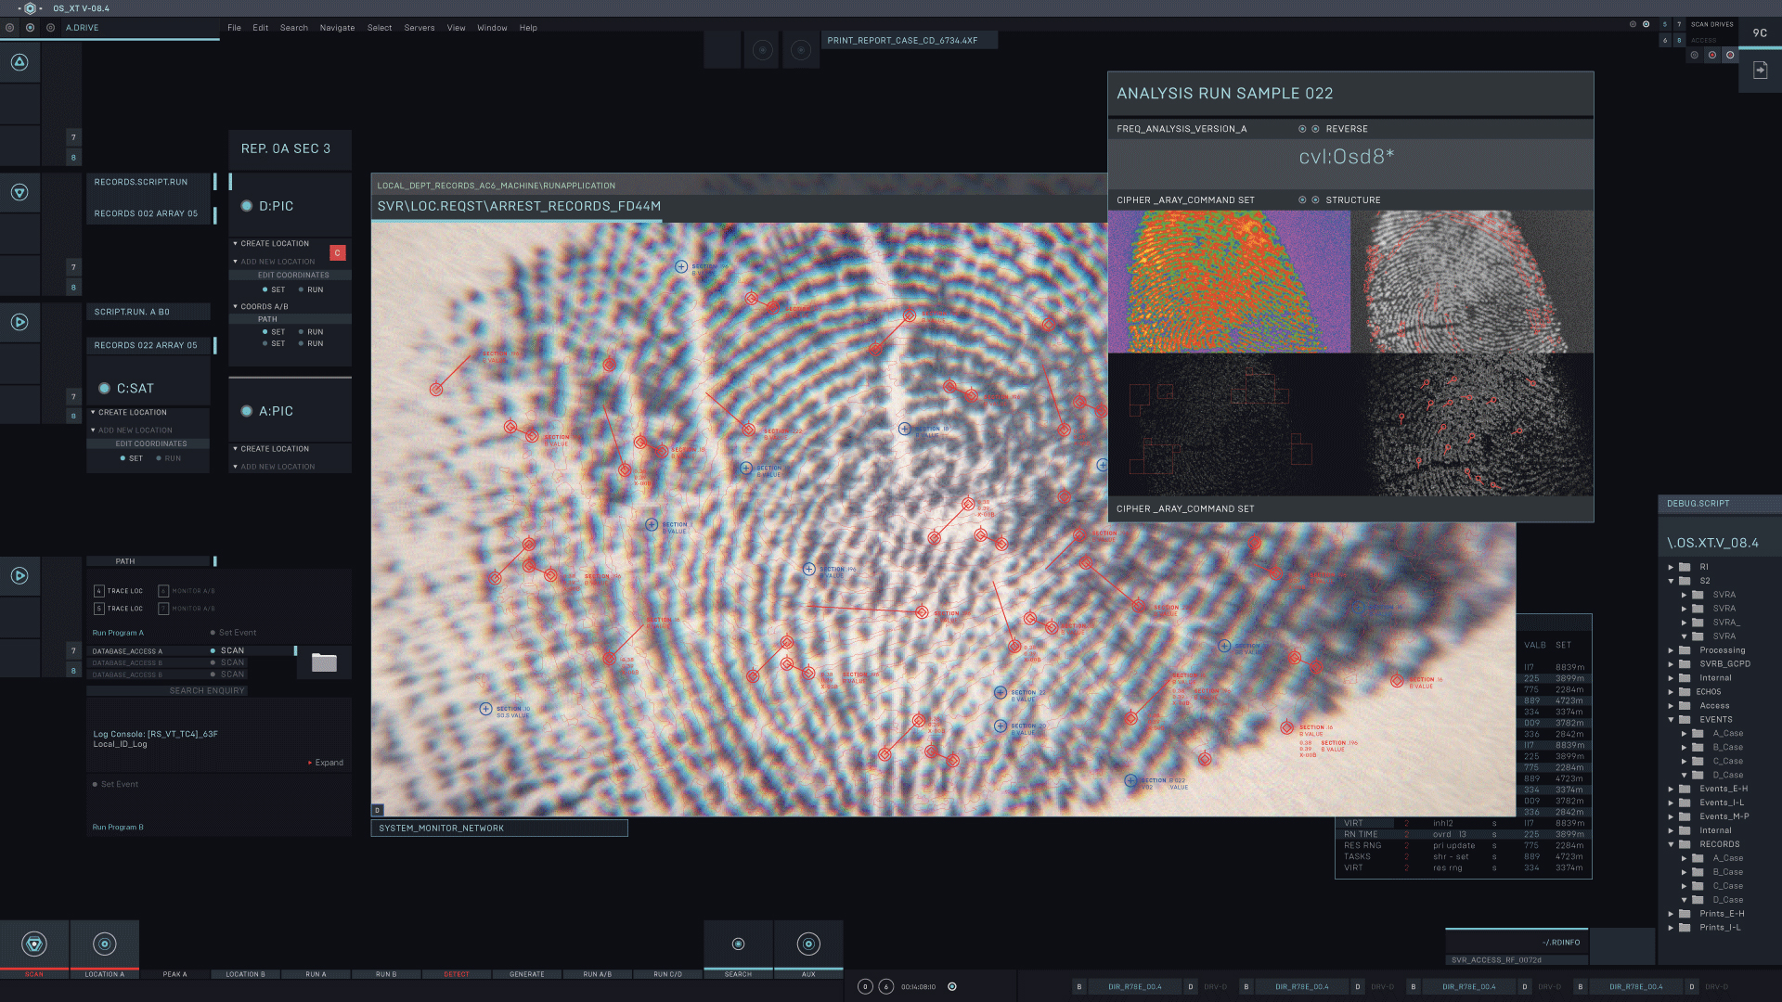Click the cvl:Osd8* cipher value
The image size is (1782, 1002).
(1346, 157)
